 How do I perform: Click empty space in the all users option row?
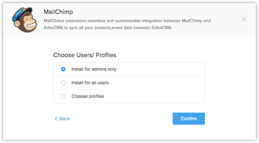(157, 83)
